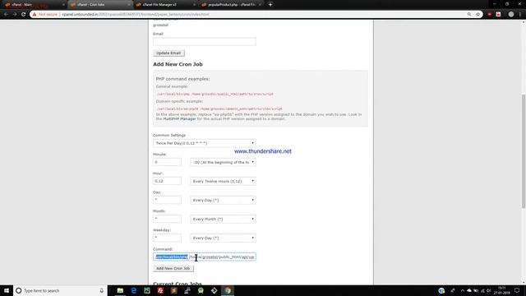Close the cPanel File Manager tab
The image size is (526, 296).
pos(194,5)
